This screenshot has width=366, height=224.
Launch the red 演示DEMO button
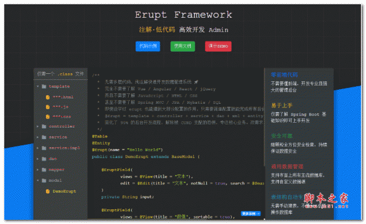coord(218,46)
